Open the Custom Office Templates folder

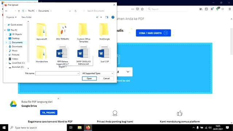83,33
